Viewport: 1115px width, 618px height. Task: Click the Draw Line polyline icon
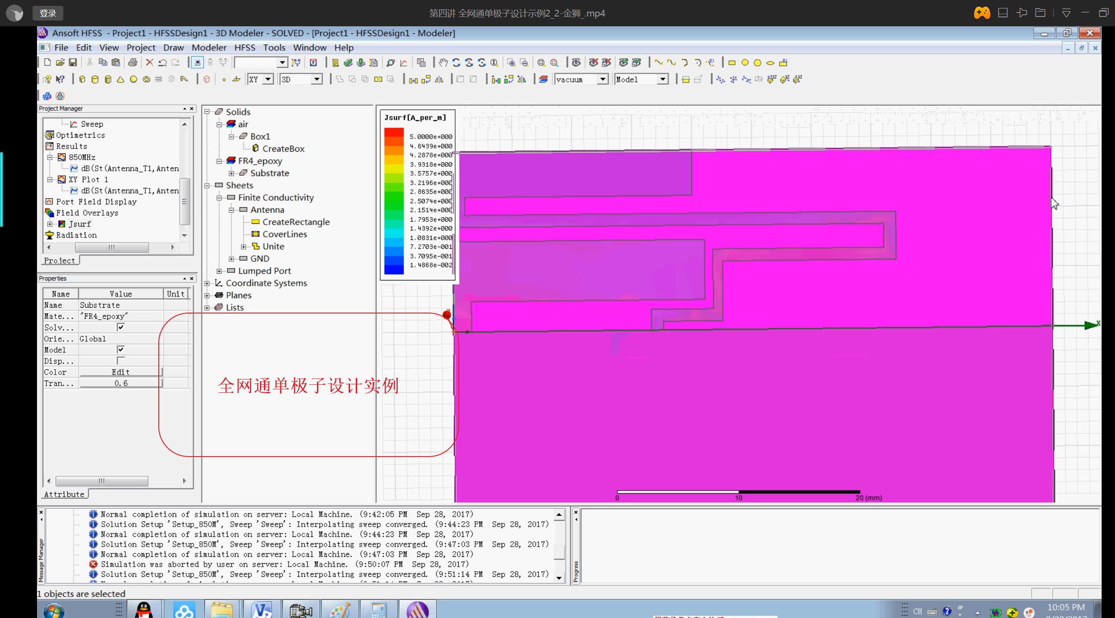point(658,62)
